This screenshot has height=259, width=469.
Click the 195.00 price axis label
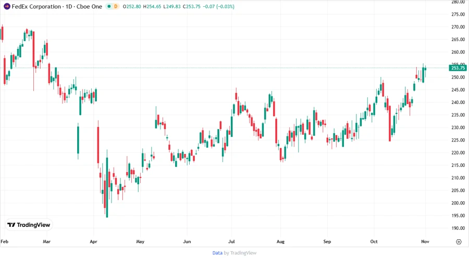click(458, 215)
